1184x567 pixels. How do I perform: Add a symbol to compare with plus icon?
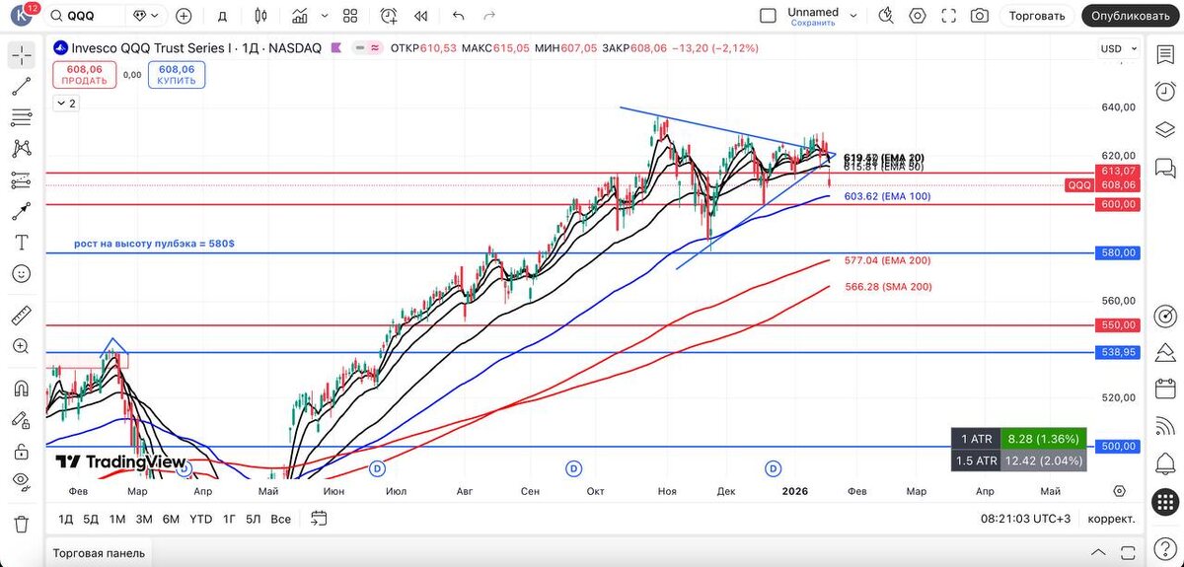(x=184, y=16)
